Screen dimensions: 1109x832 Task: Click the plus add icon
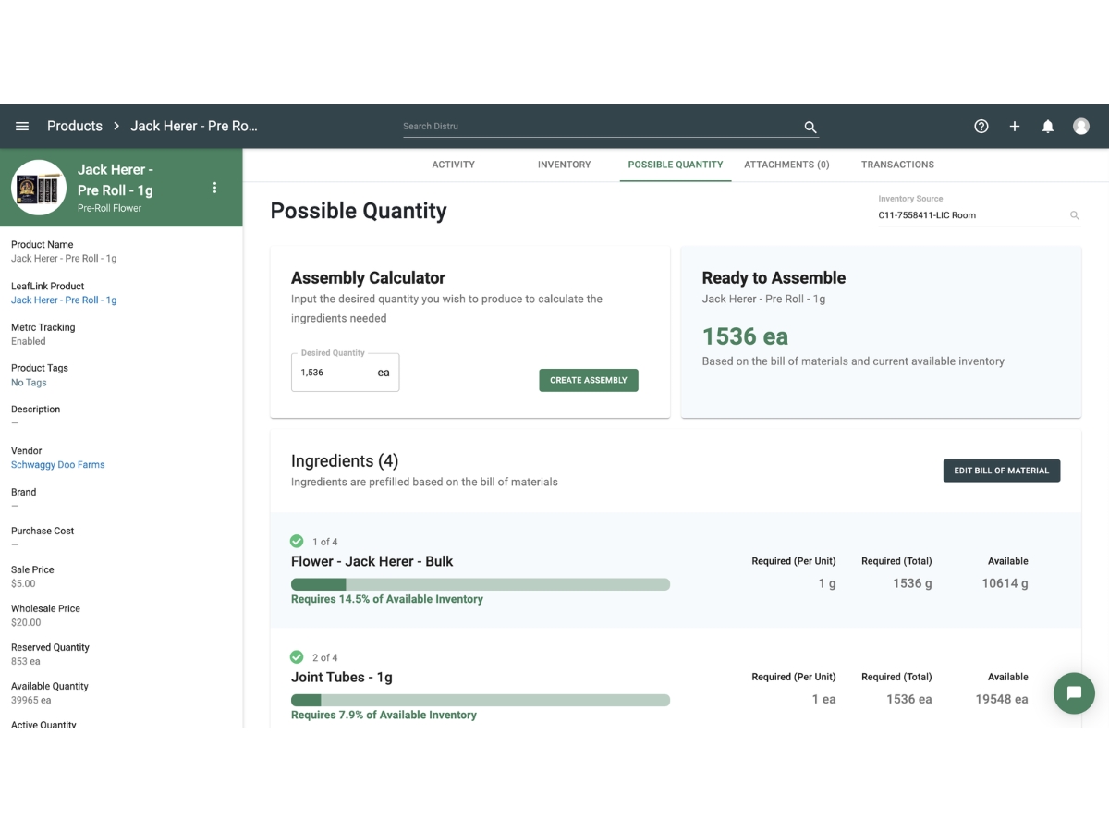click(x=1015, y=127)
